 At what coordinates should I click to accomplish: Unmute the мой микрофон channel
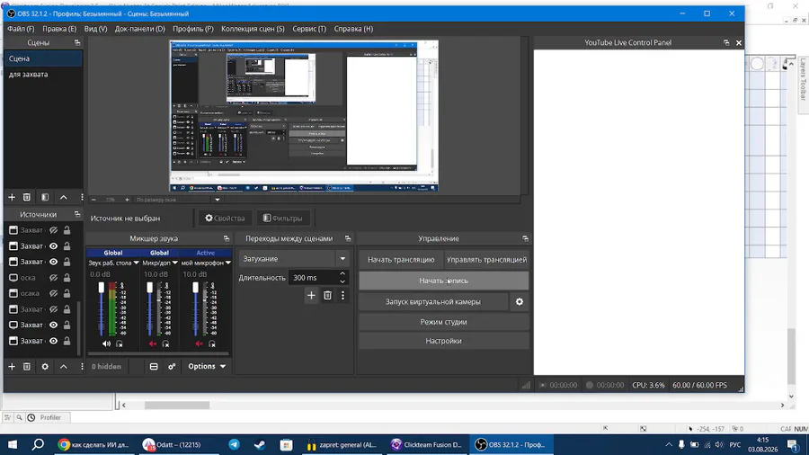(x=200, y=343)
